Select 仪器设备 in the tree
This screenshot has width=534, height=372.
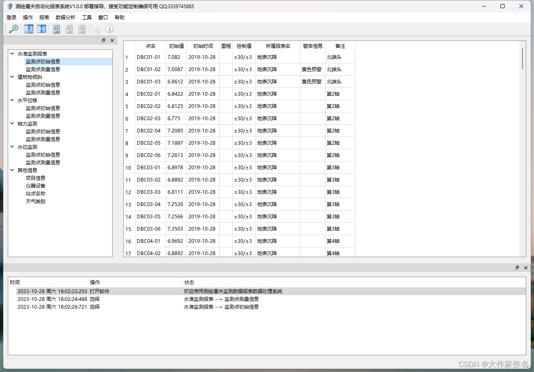click(36, 186)
